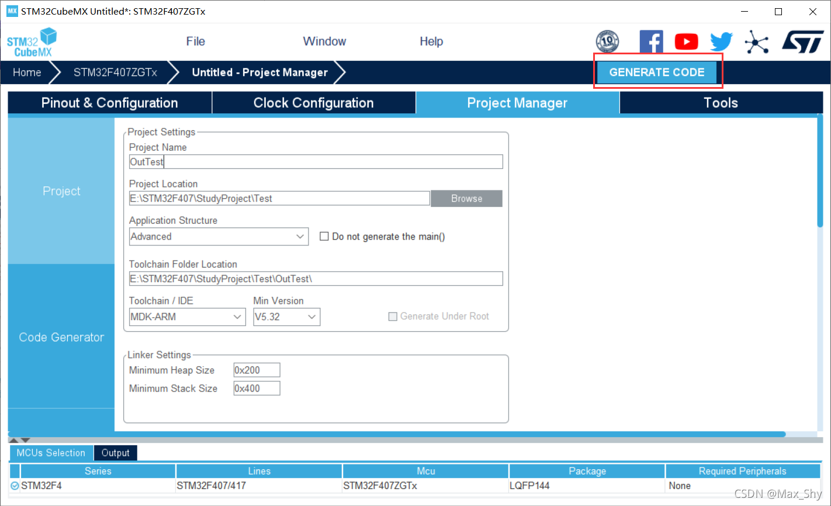Expand bottom panel with down arrow
This screenshot has height=506, width=831.
[x=25, y=440]
